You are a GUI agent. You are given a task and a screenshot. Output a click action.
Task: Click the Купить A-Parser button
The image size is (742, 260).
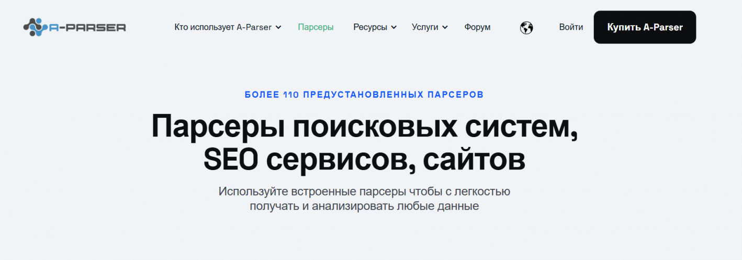[645, 27]
